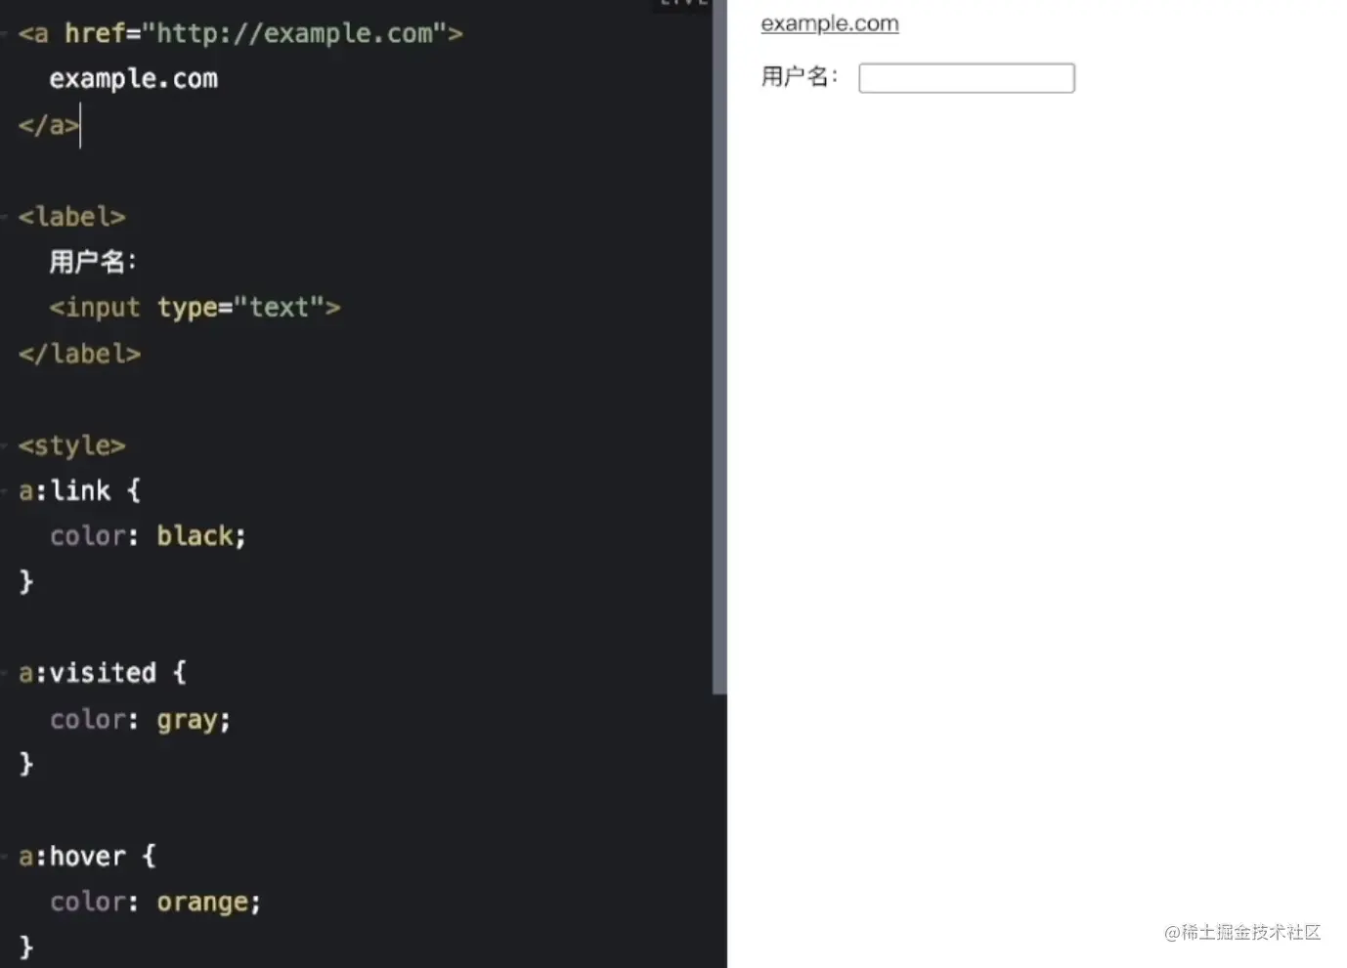The height and width of the screenshot is (968, 1347).
Task: Click the a:link selector line
Action: tap(79, 490)
